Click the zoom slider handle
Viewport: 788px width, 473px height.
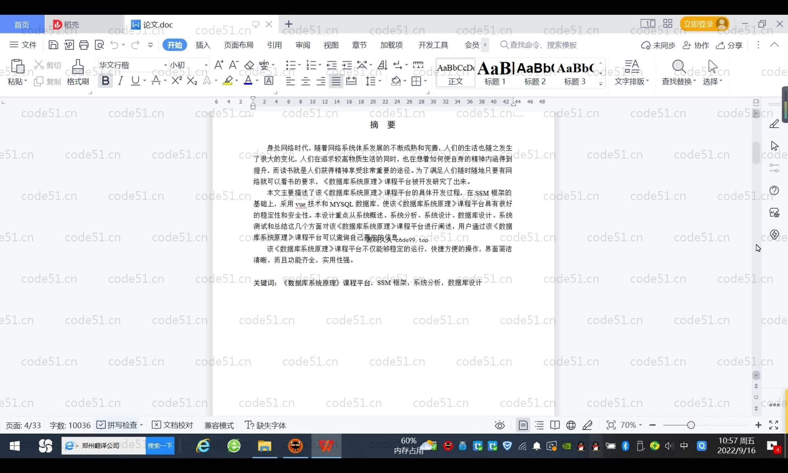pos(691,425)
